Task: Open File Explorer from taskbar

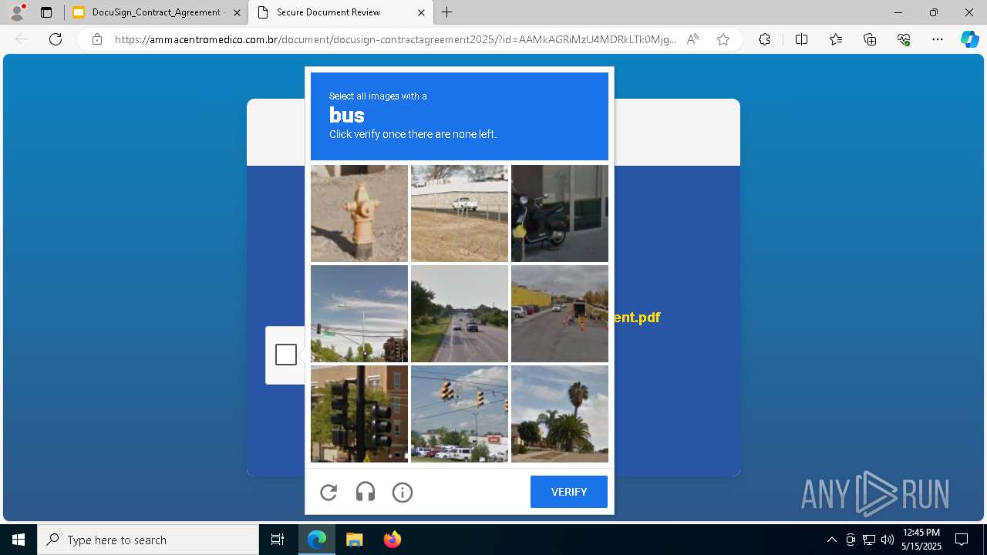Action: coord(354,540)
